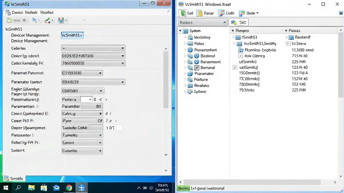The image size is (344, 193).
Task: Click the plus add icon in Device toolbar
Action: pos(24,20)
